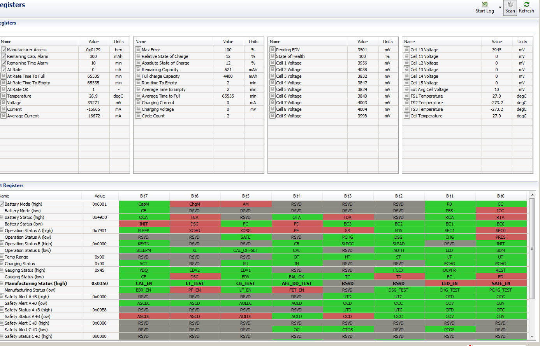Click the XDSG bit cell in Operation Status A
This screenshot has width=540, height=346.
tap(246, 231)
